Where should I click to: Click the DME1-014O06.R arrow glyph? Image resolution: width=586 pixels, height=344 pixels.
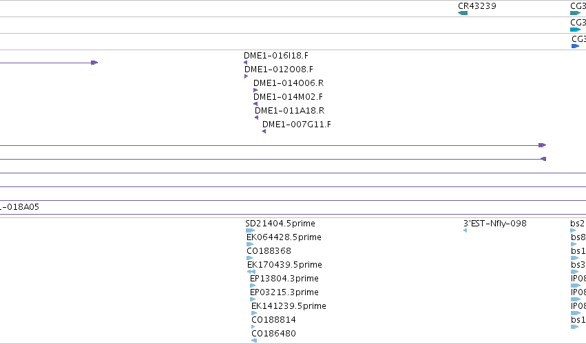(x=255, y=90)
